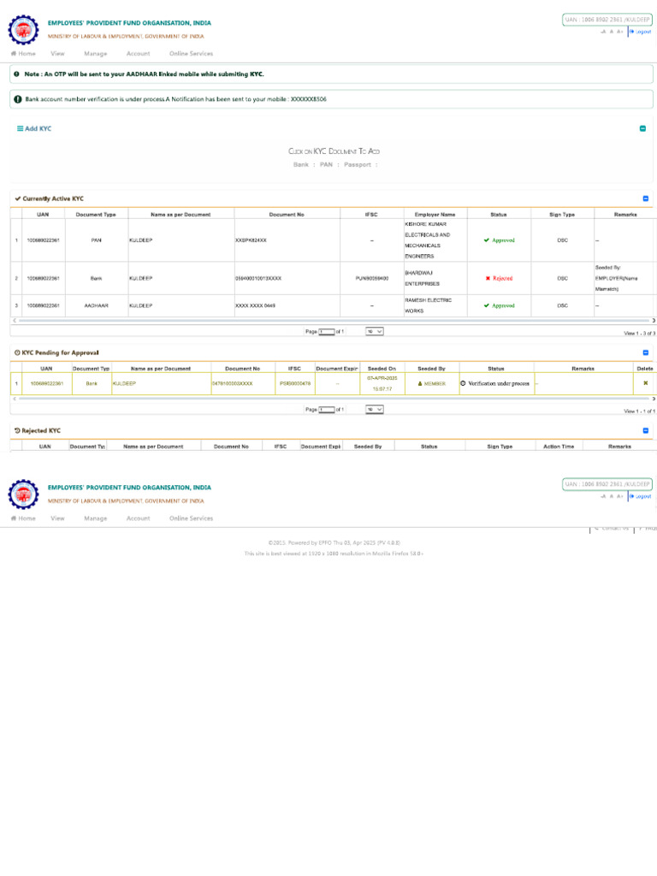Click Logout in the top header

click(641, 32)
